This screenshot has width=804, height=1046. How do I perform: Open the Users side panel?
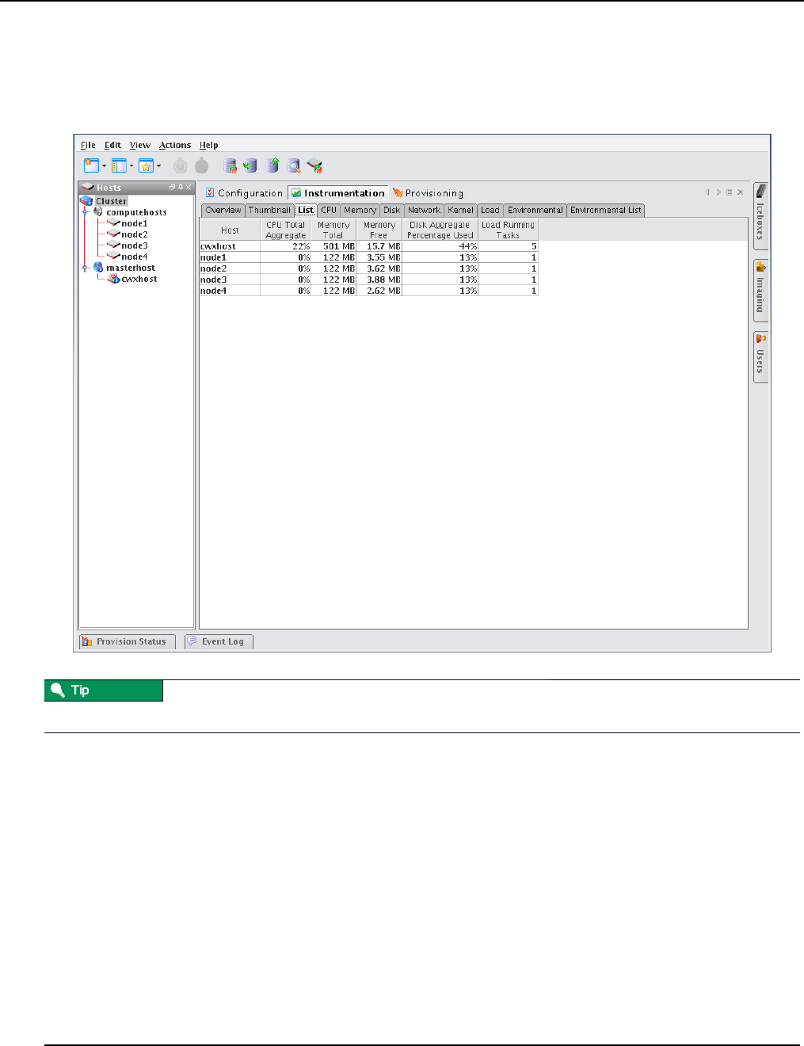(760, 356)
